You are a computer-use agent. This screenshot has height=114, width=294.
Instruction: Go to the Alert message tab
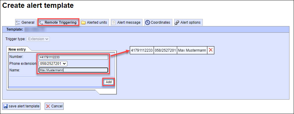126,22
